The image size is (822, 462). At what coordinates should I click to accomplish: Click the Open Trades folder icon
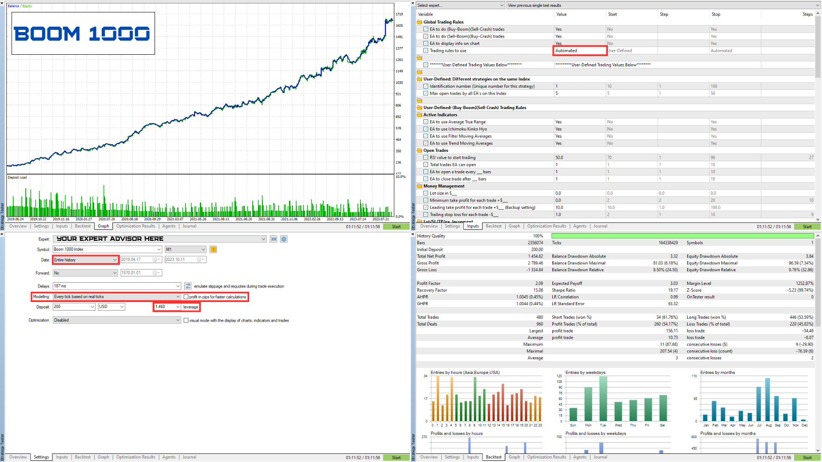coord(420,151)
